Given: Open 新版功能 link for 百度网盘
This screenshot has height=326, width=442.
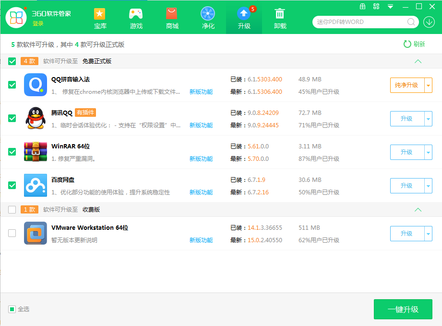Looking at the screenshot, I should 201,192.
